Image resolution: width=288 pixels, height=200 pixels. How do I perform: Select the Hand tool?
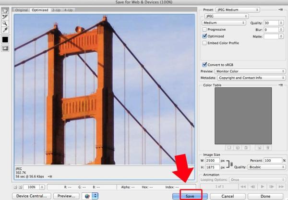(x=5, y=10)
